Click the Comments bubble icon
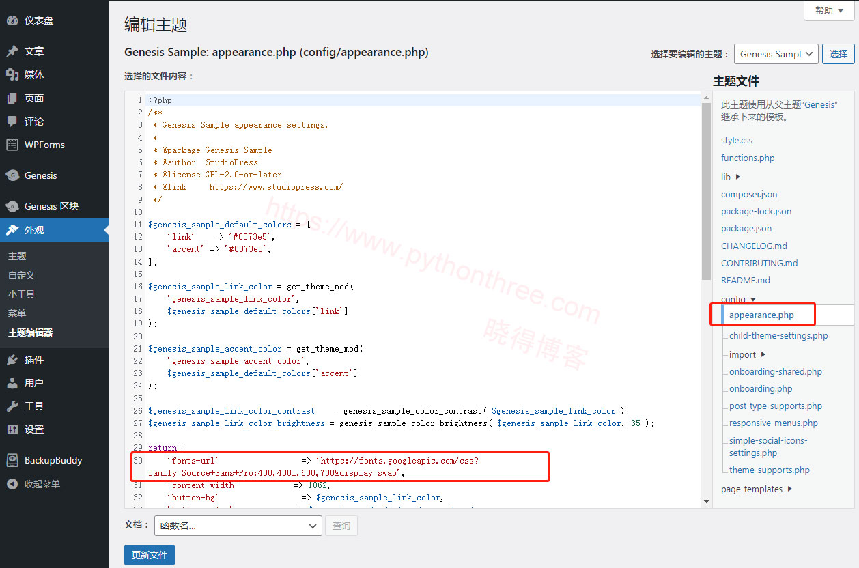Image resolution: width=859 pixels, height=568 pixels. coord(12,122)
